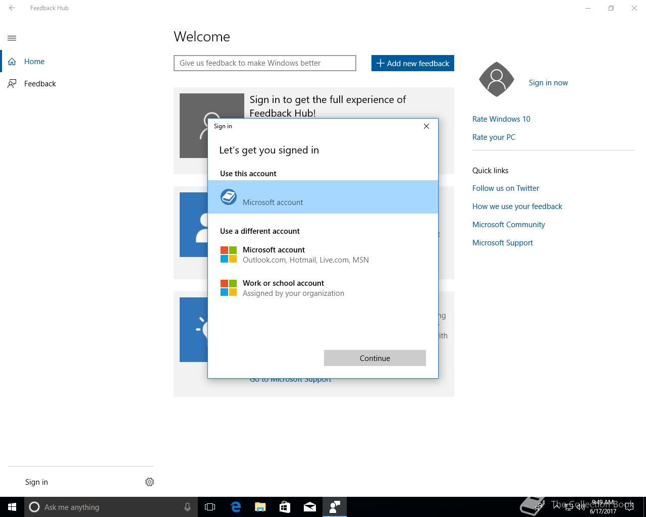Image resolution: width=646 pixels, height=517 pixels.
Task: Click the taskbar clock and date
Action: tap(603, 507)
